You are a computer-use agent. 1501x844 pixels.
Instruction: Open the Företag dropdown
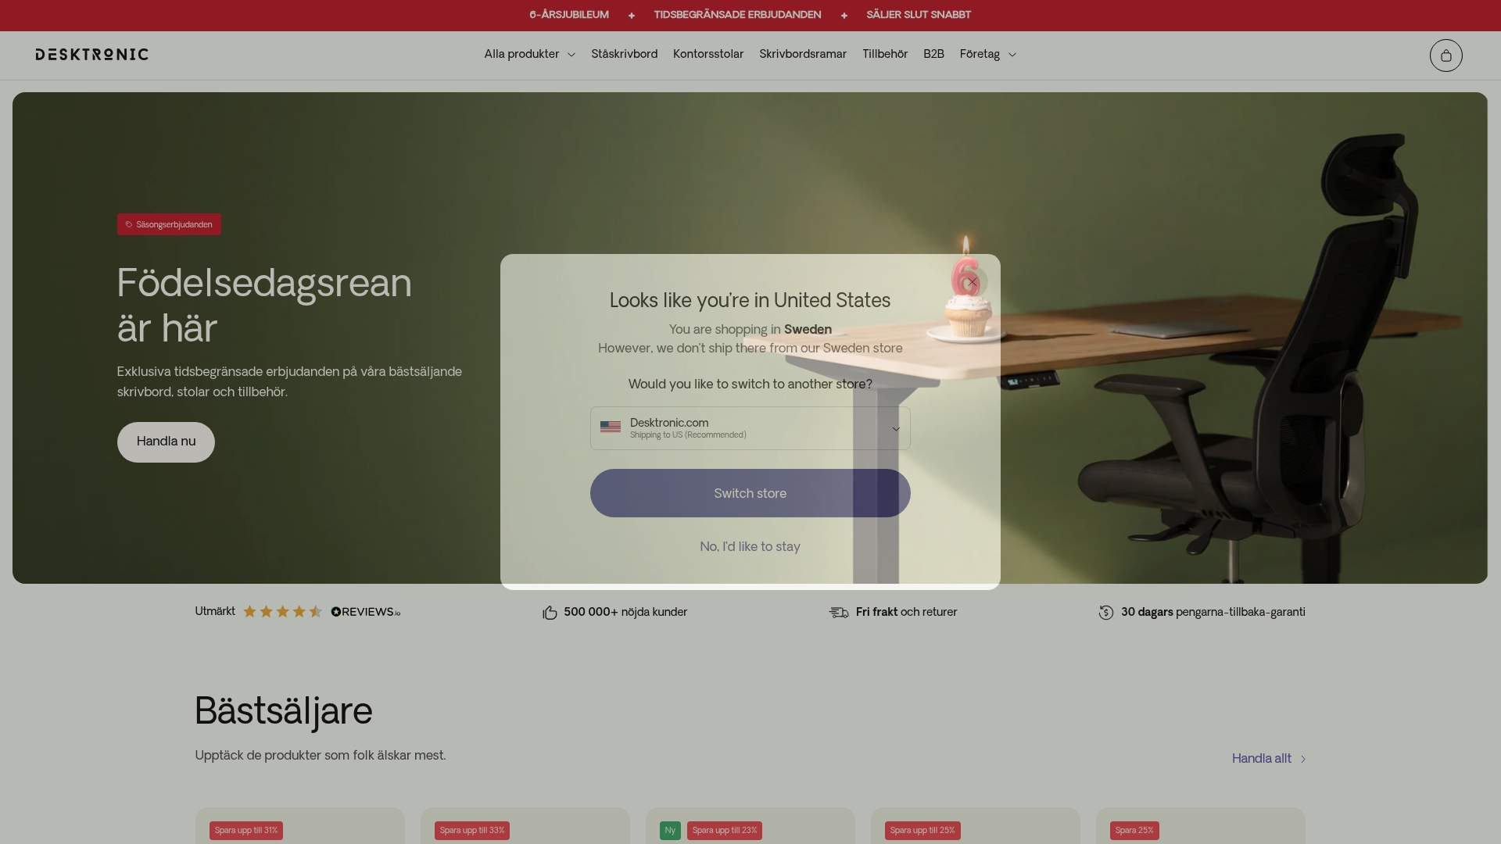pyautogui.click(x=987, y=54)
